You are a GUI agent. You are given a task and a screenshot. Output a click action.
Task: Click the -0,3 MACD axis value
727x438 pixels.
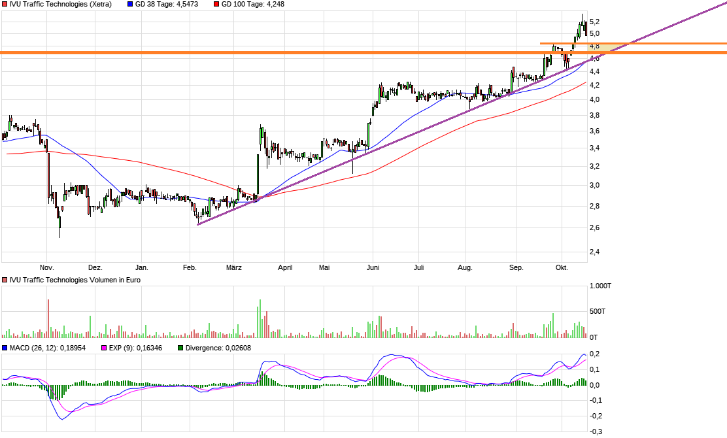tap(596, 431)
